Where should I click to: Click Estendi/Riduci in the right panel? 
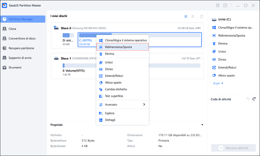click(x=224, y=67)
